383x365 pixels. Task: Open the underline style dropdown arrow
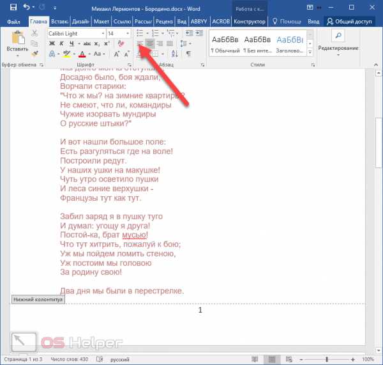79,44
